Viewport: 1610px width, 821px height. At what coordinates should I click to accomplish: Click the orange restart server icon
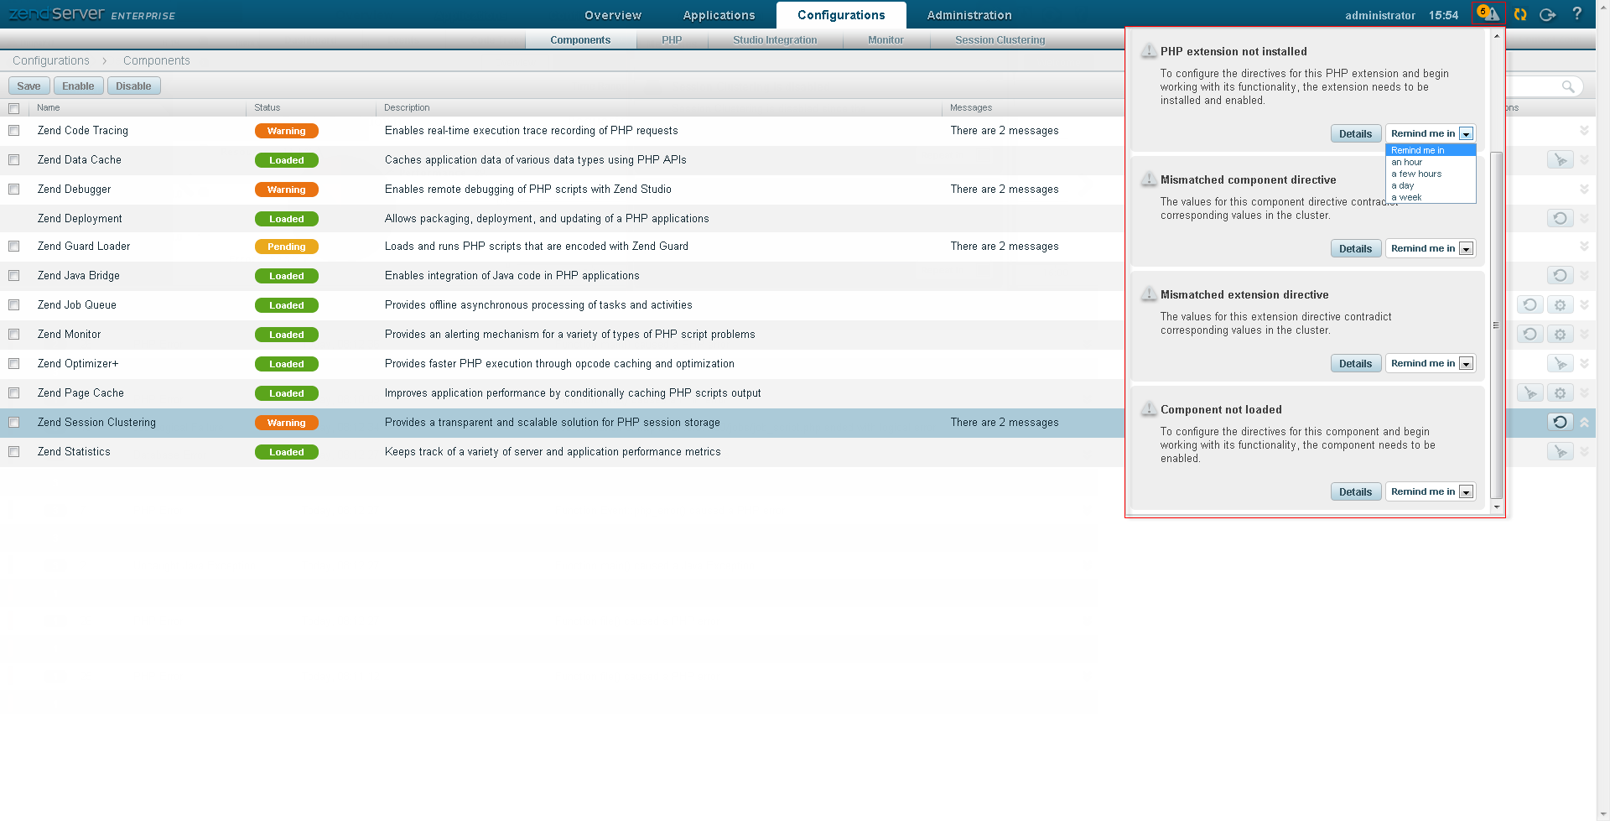click(x=1520, y=14)
